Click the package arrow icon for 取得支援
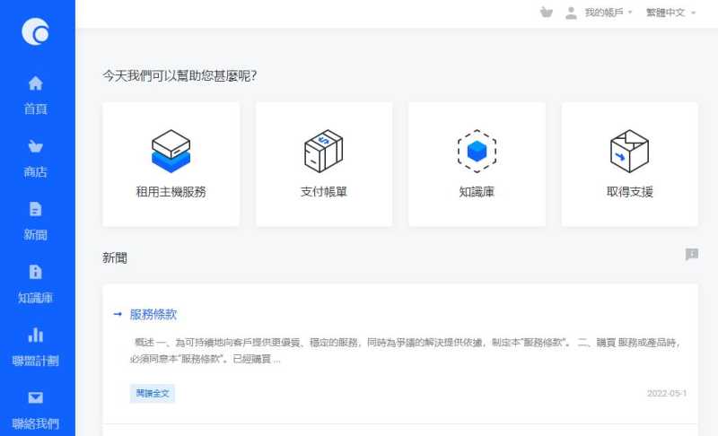This screenshot has height=436, width=718. (x=630, y=151)
